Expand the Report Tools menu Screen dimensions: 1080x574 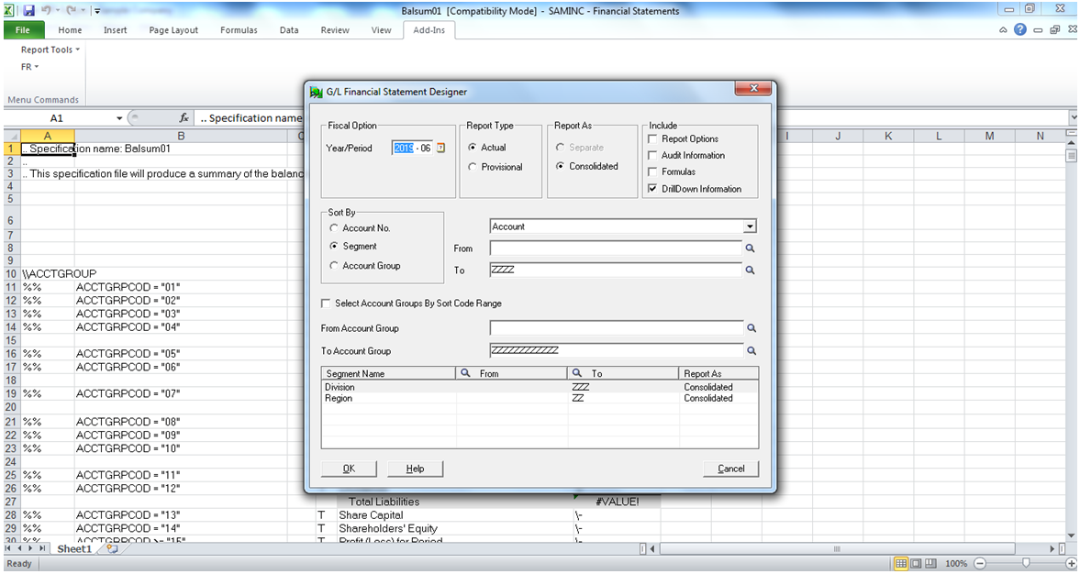click(50, 50)
